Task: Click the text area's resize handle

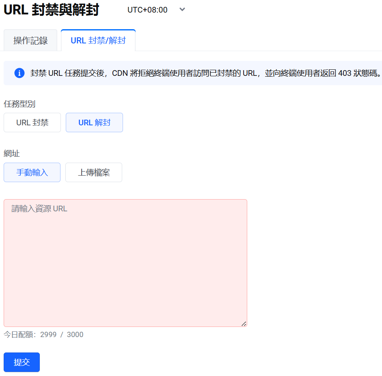Action: point(244,323)
